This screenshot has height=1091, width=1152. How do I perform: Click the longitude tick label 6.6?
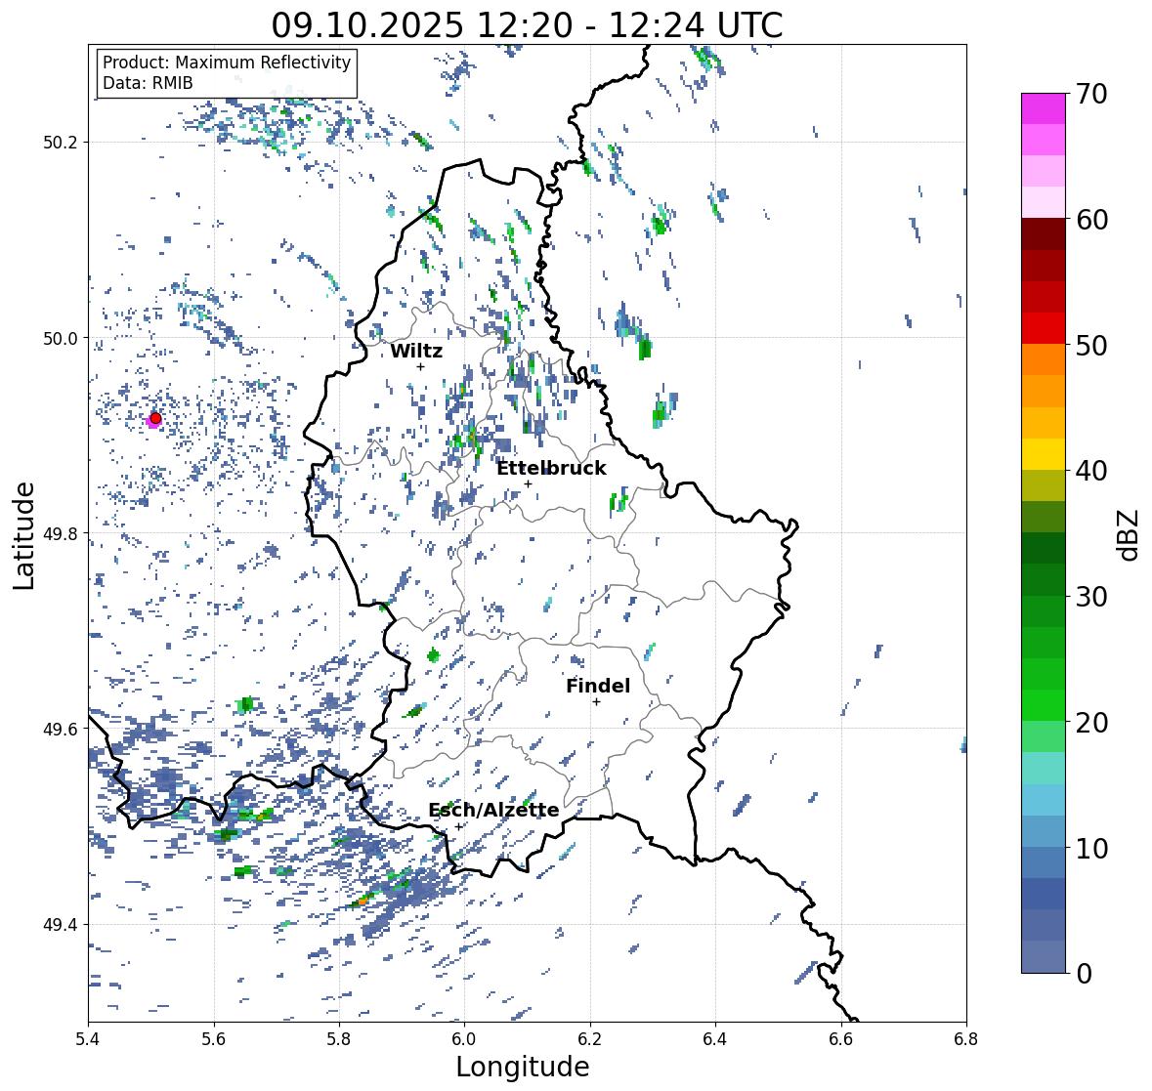(841, 1039)
